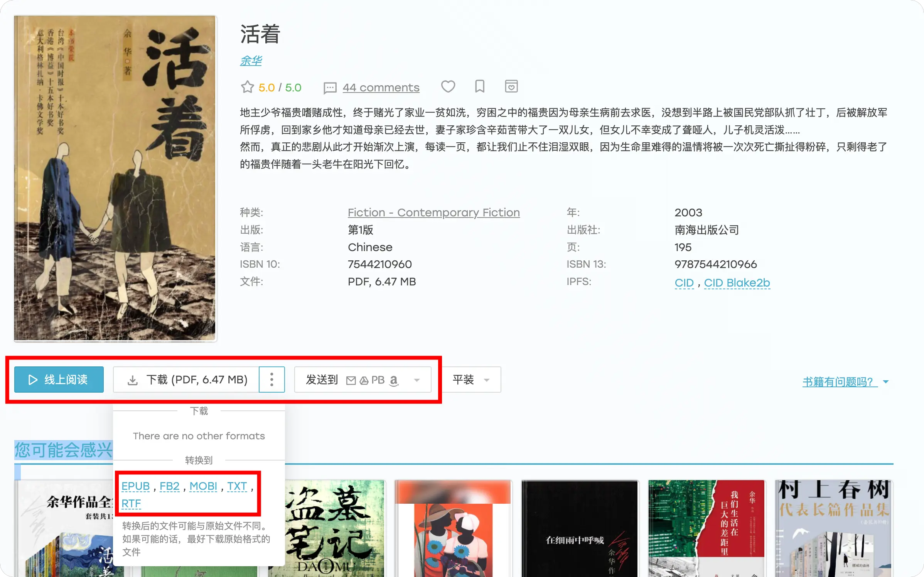Image resolution: width=924 pixels, height=577 pixels.
Task: Click the file value PDF, 6.47 MB
Action: tap(381, 282)
